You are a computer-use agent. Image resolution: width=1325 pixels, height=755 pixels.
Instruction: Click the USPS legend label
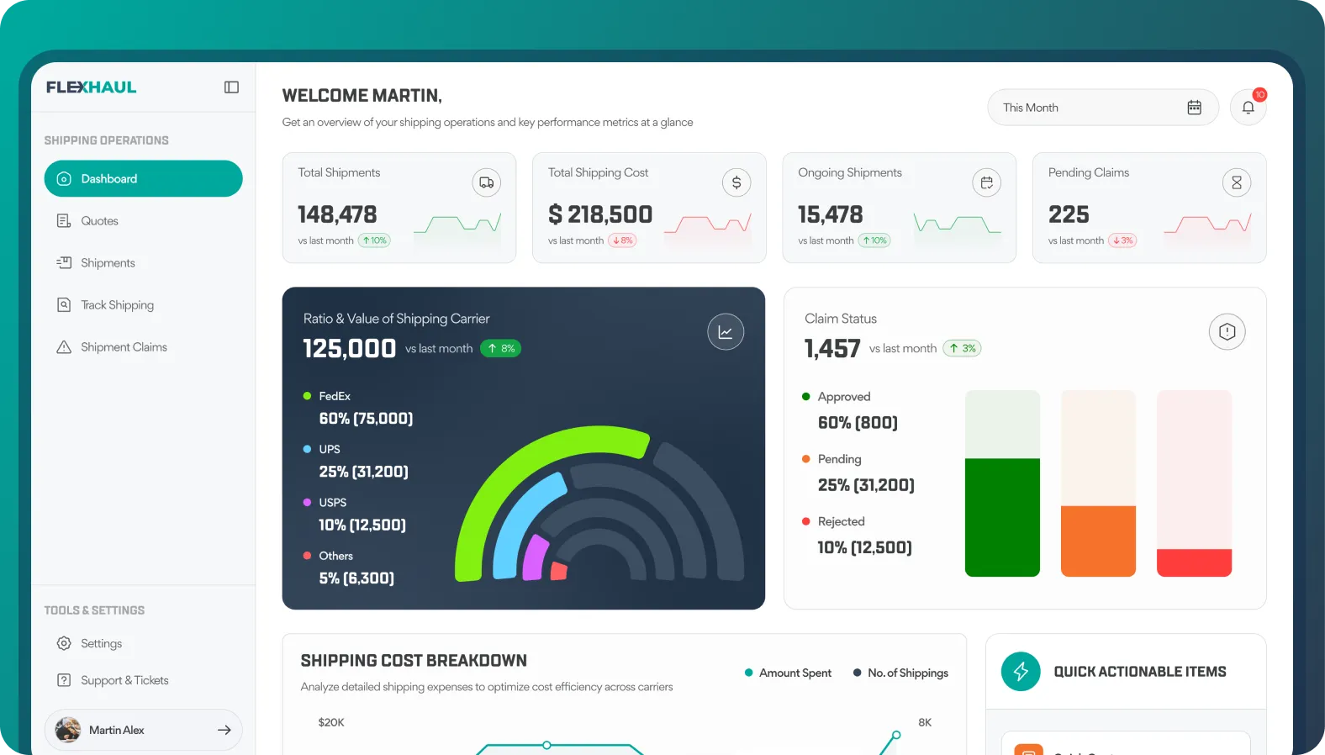pos(333,503)
